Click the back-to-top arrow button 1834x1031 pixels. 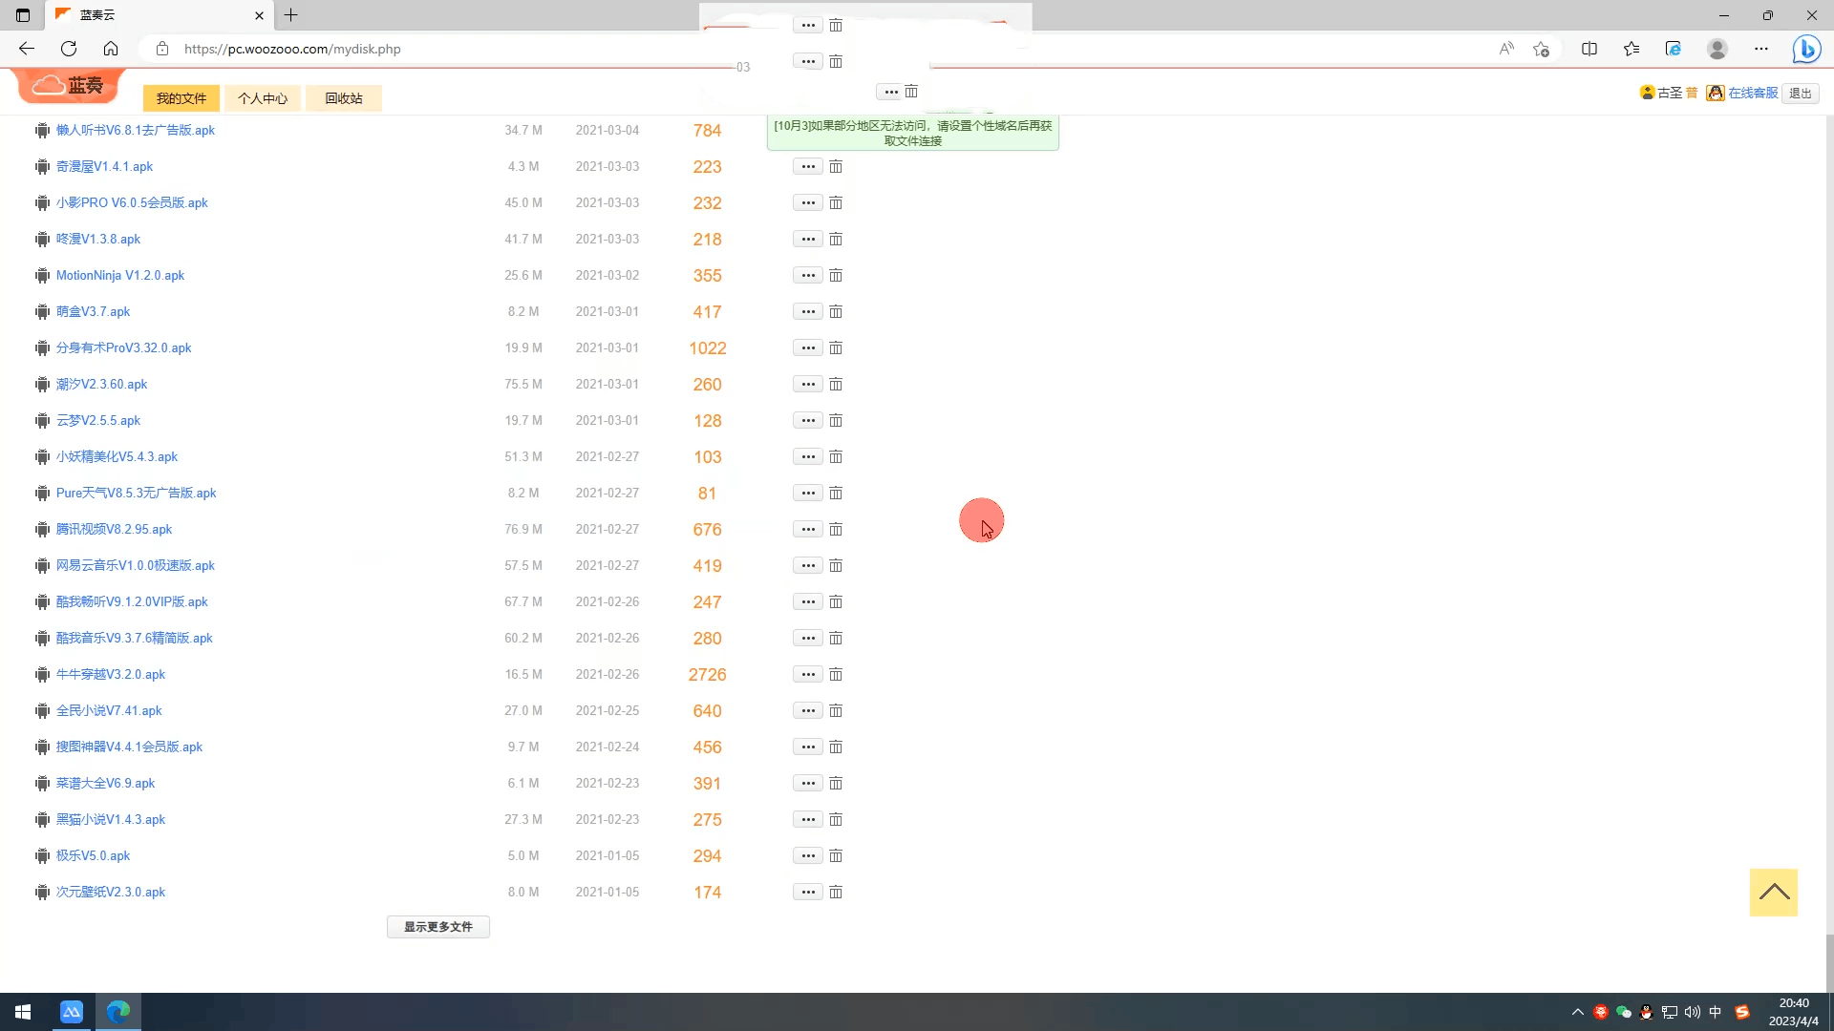tap(1774, 893)
